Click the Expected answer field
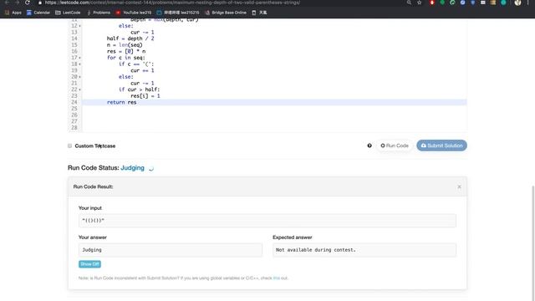Image resolution: width=535 pixels, height=301 pixels. click(x=364, y=250)
